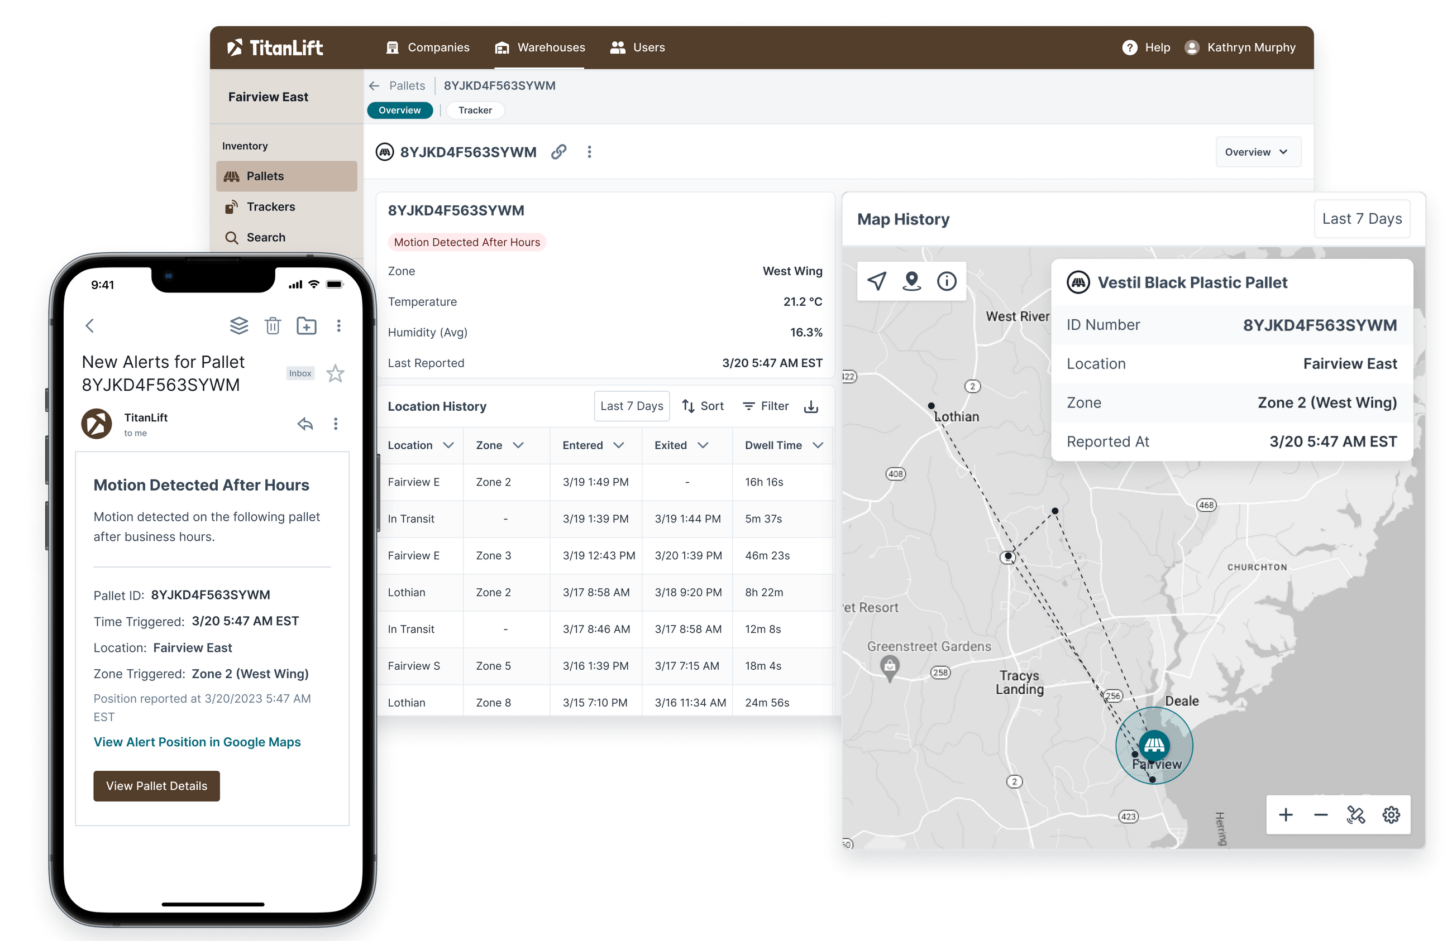Toggle satellite view on the map
Screen dimensions: 1452x941
pyautogui.click(x=1355, y=814)
